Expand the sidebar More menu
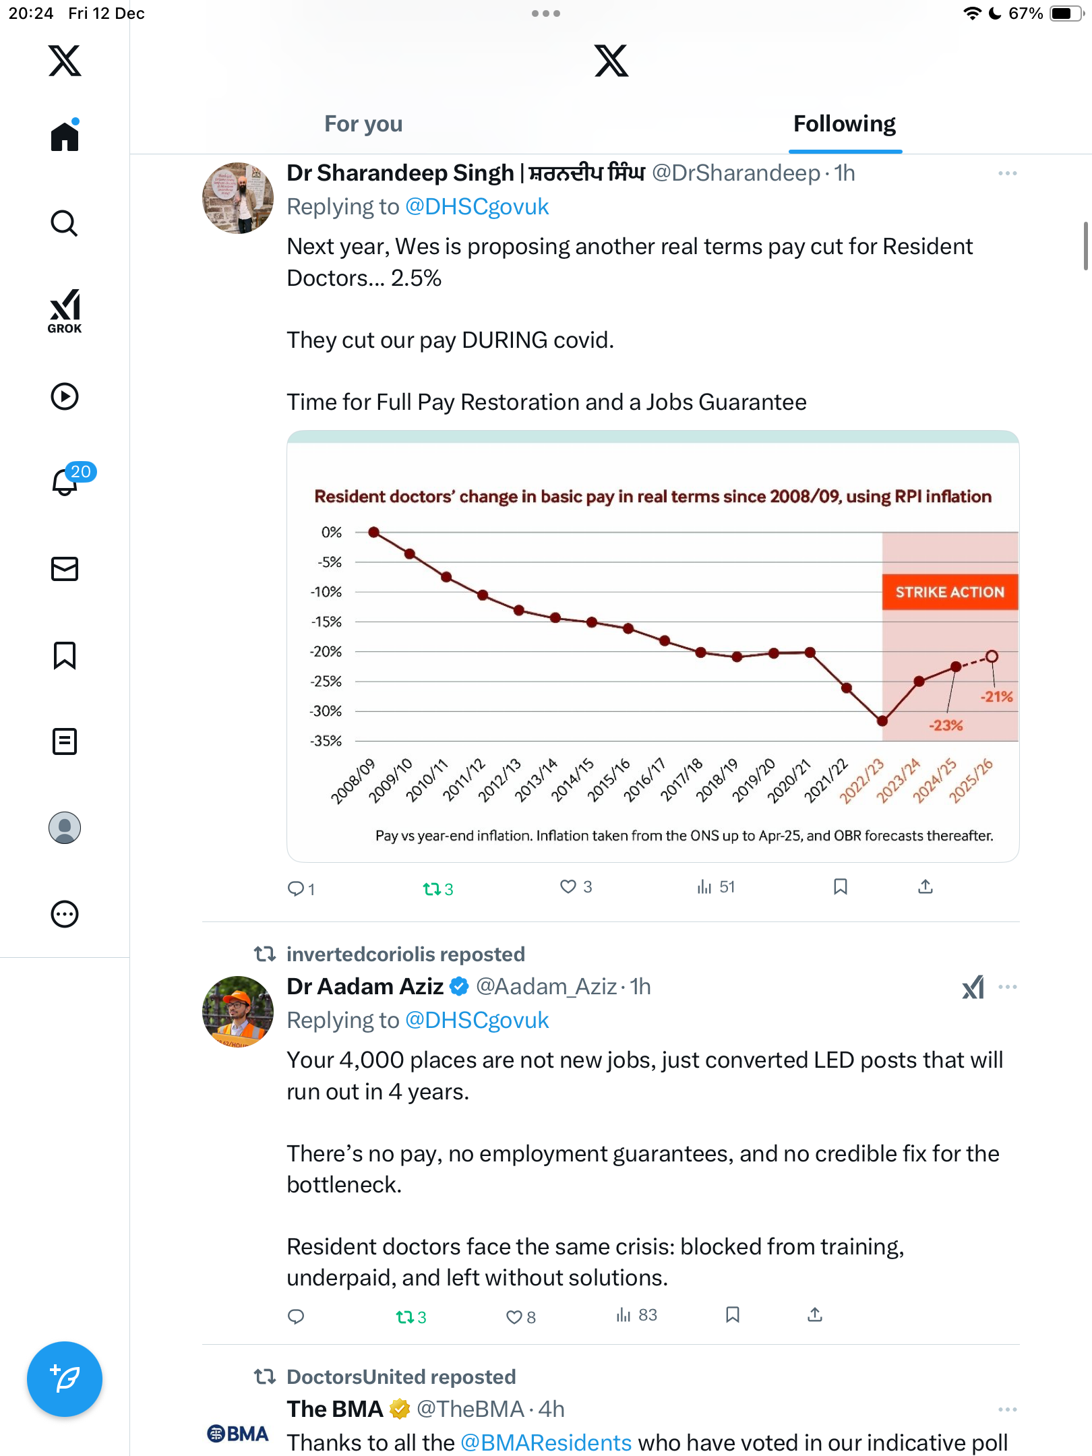This screenshot has width=1092, height=1456. point(65,914)
